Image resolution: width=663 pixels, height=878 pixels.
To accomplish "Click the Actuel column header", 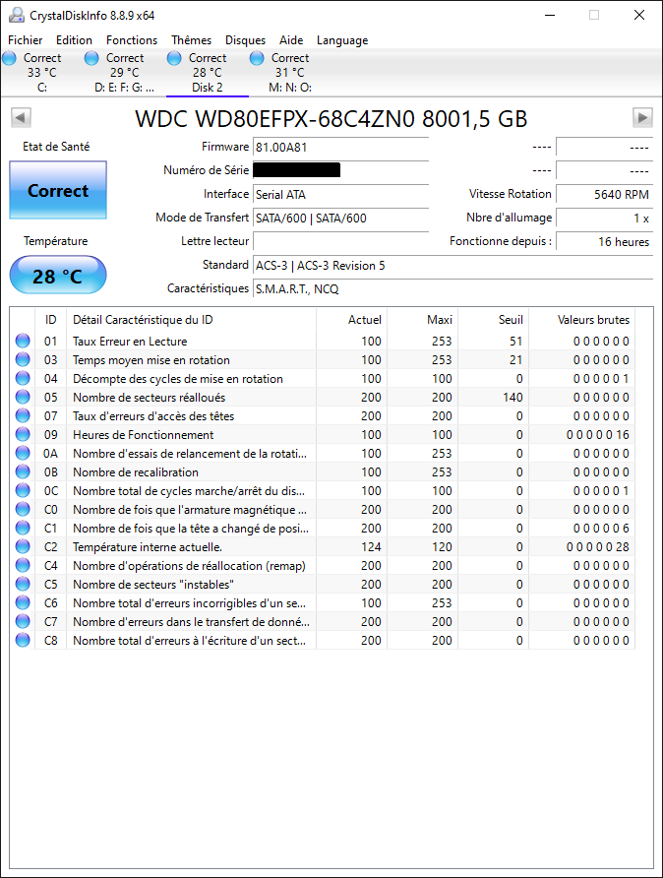I will pos(351,320).
